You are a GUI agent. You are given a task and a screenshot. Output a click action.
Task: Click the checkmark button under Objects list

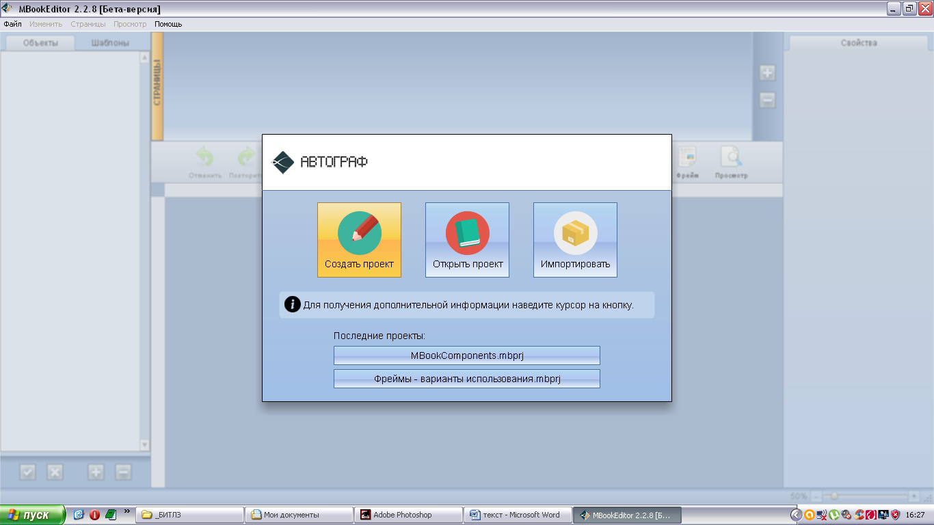click(27, 472)
